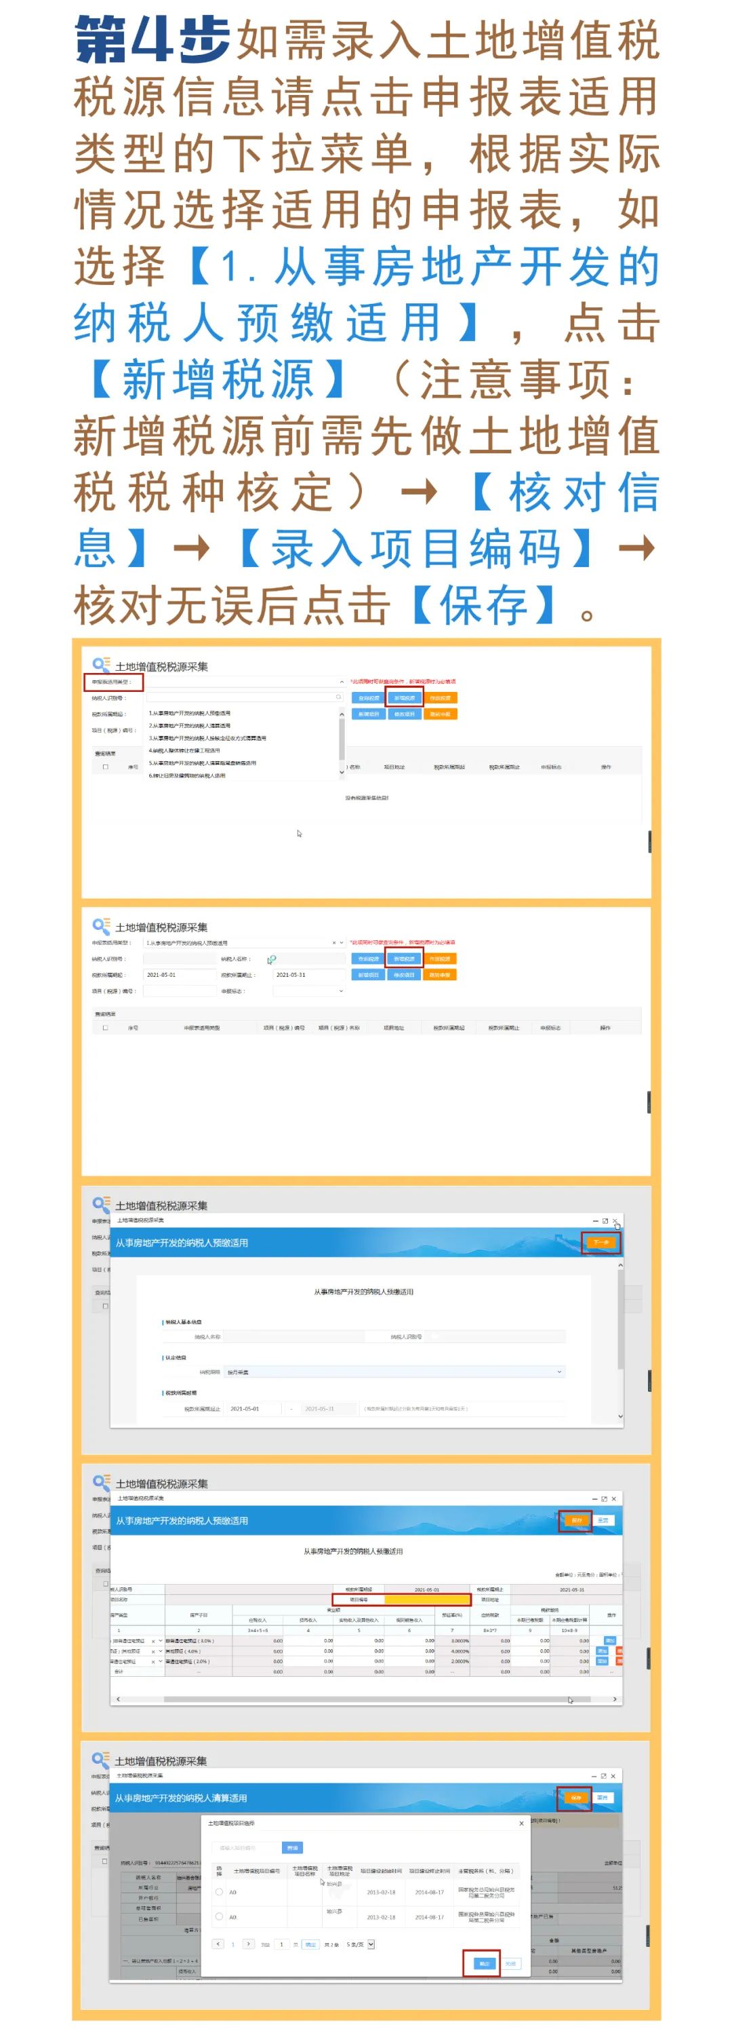Click 重置 in the 预缴适用 table dialog

click(604, 1520)
